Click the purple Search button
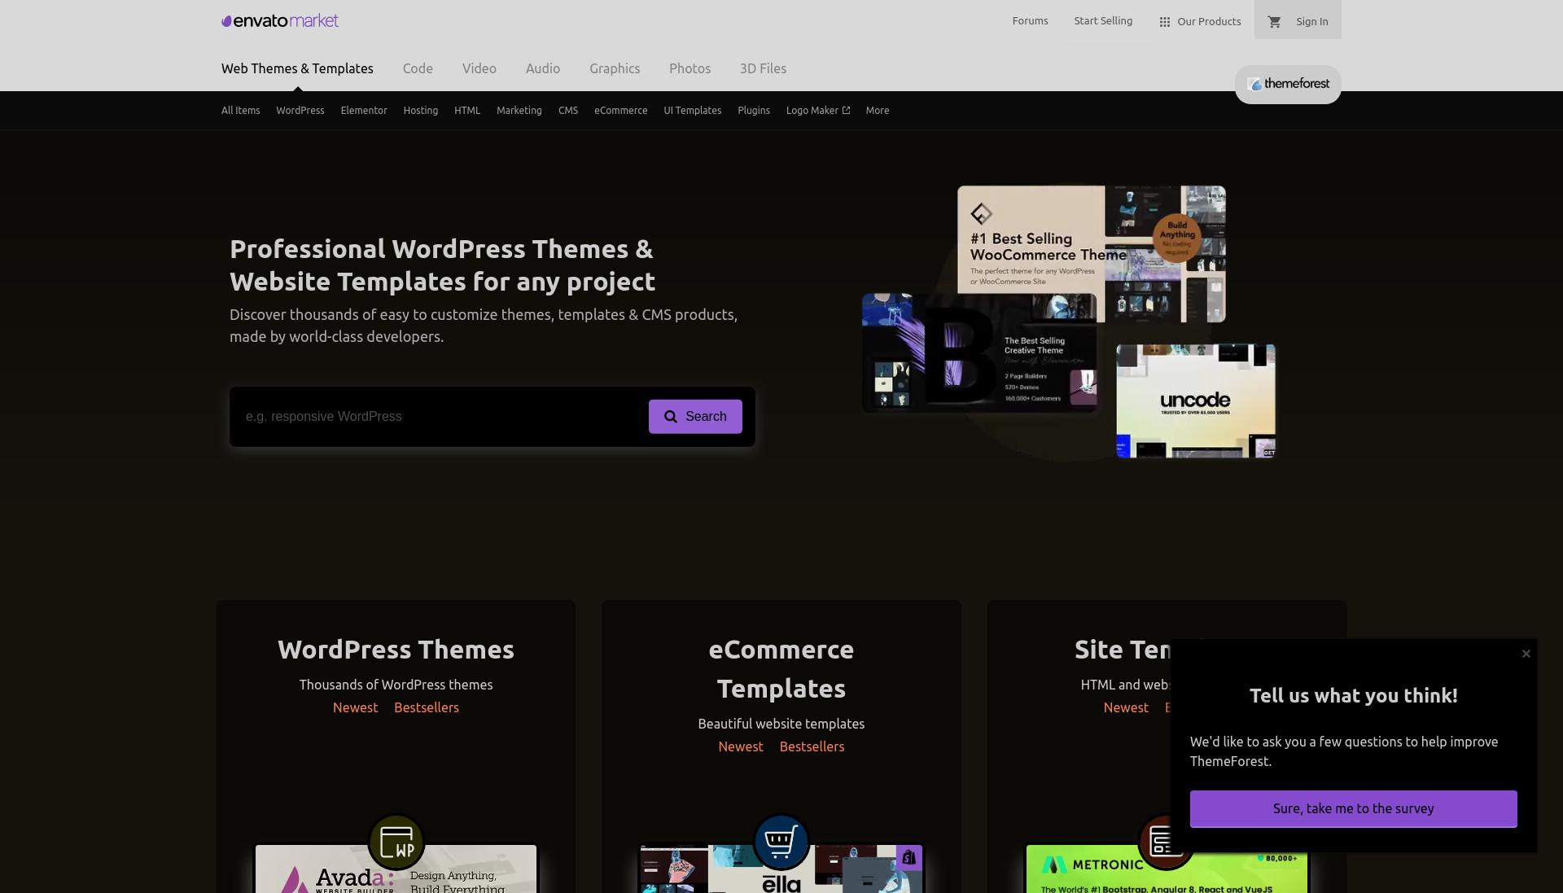The width and height of the screenshot is (1563, 893). 695,417
